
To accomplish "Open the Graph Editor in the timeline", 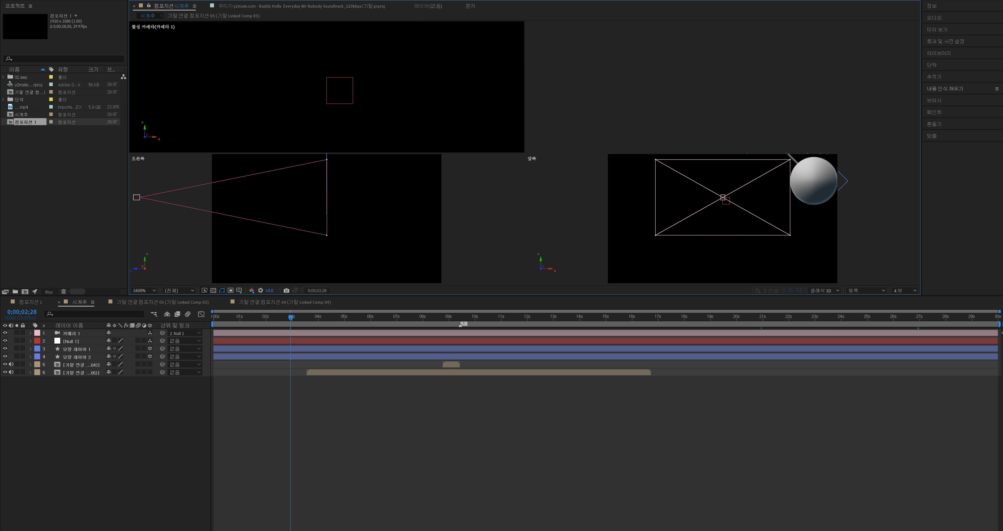I will (x=201, y=314).
